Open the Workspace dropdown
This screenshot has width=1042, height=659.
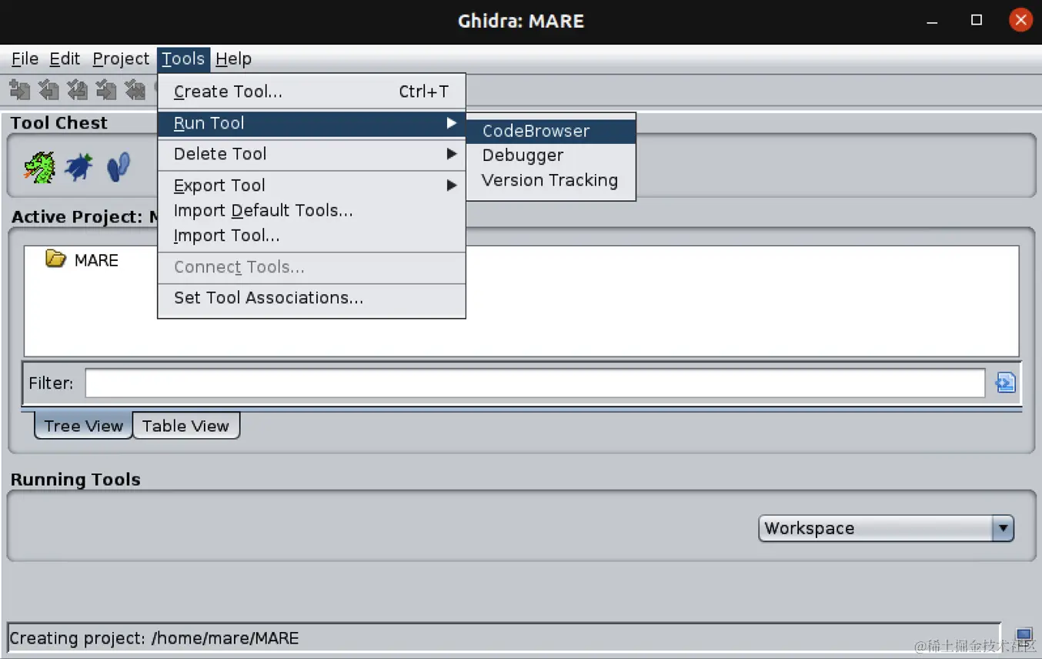tap(886, 528)
